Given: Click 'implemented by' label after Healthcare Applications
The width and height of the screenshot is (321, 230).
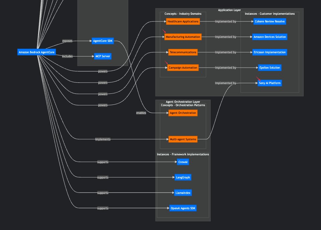Looking at the screenshot, I should pyautogui.click(x=225, y=21).
